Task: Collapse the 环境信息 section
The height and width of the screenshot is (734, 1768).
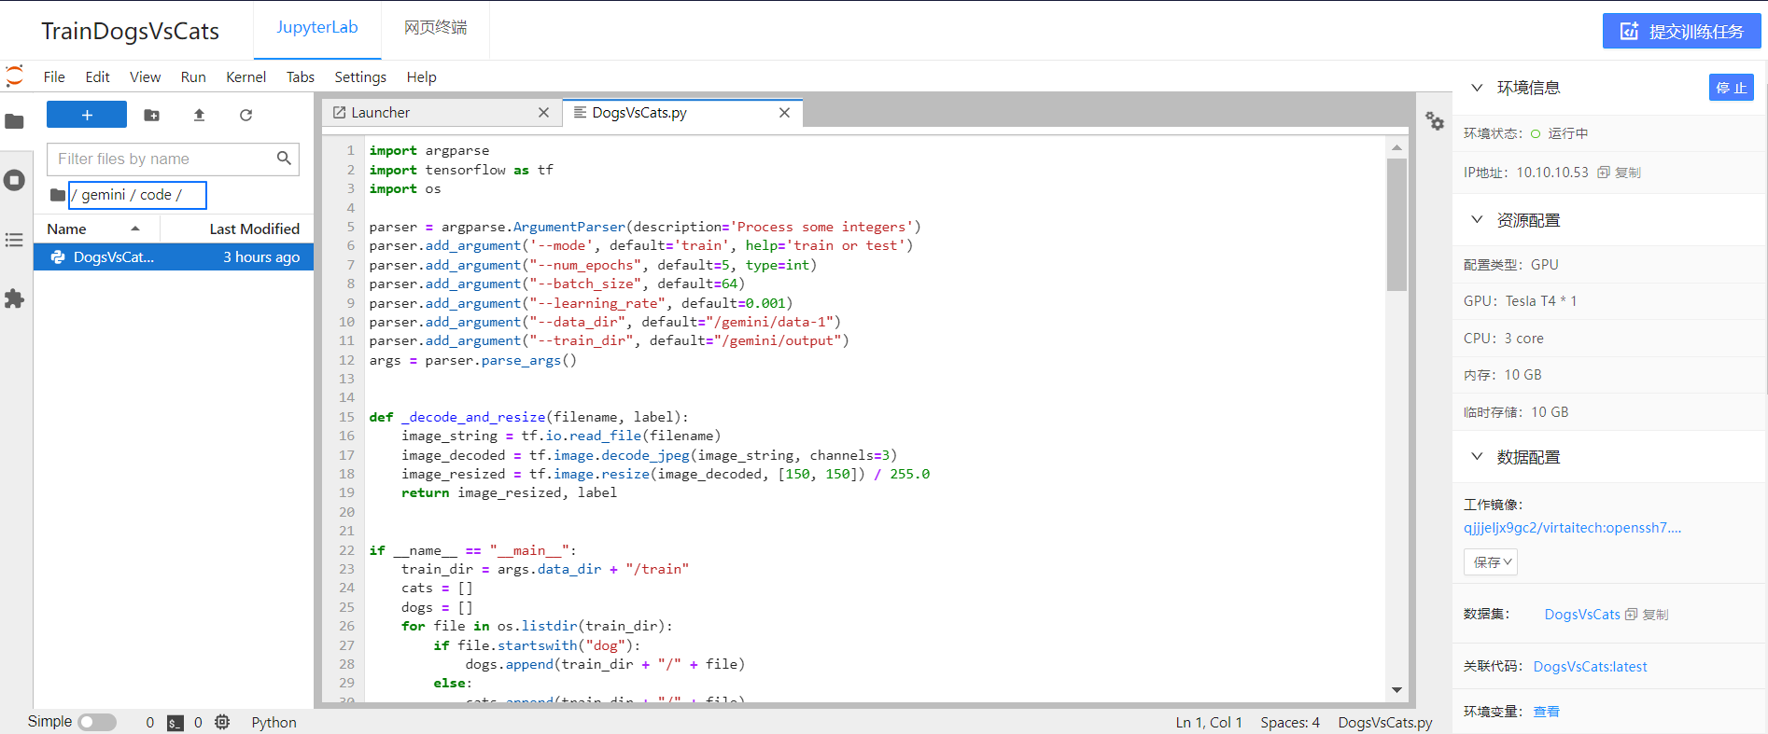Action: click(x=1477, y=88)
